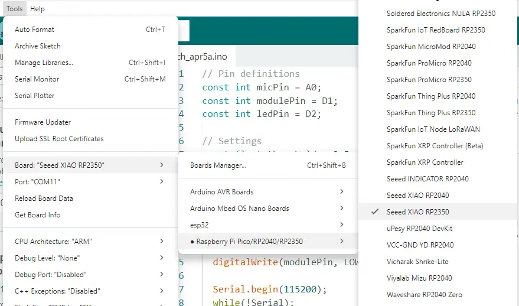
Task: Click Get Board Info
Action: 37,215
